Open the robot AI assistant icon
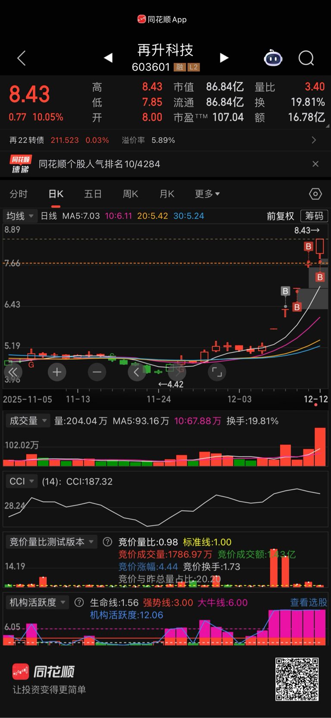 273,58
